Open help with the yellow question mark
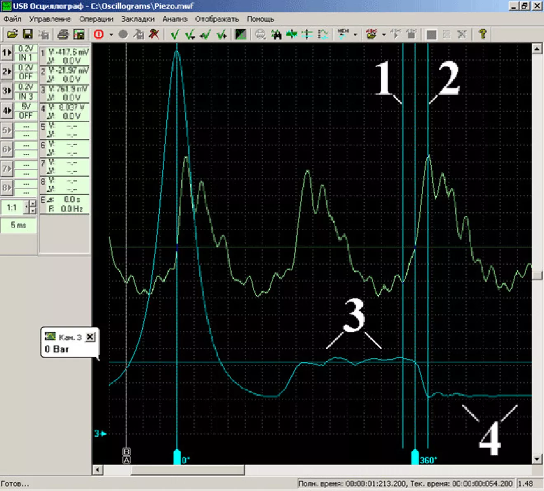The image size is (544, 491). click(x=482, y=35)
